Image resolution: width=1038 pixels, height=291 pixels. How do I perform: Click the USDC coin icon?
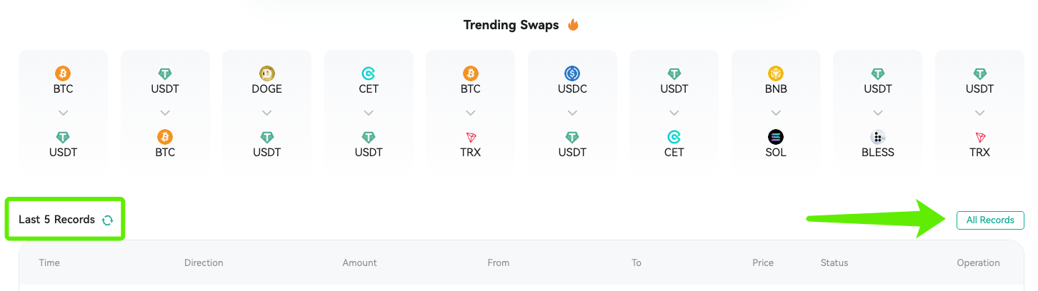pos(572,73)
